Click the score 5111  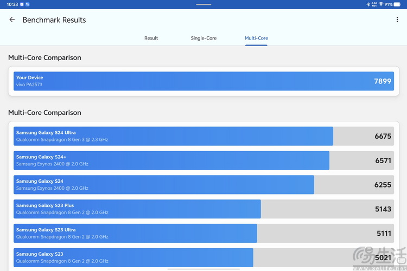coord(384,234)
